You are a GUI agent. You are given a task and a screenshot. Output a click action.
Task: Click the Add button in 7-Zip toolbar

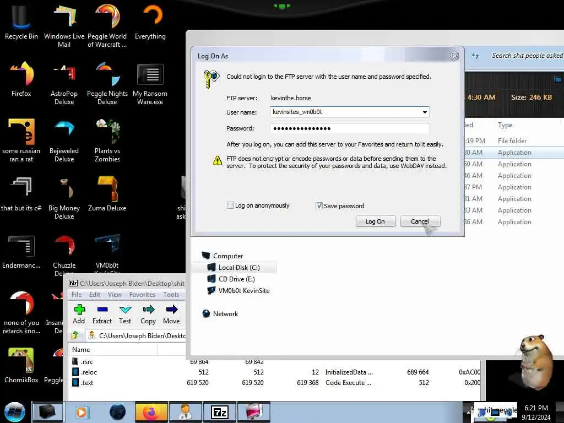[x=79, y=314]
